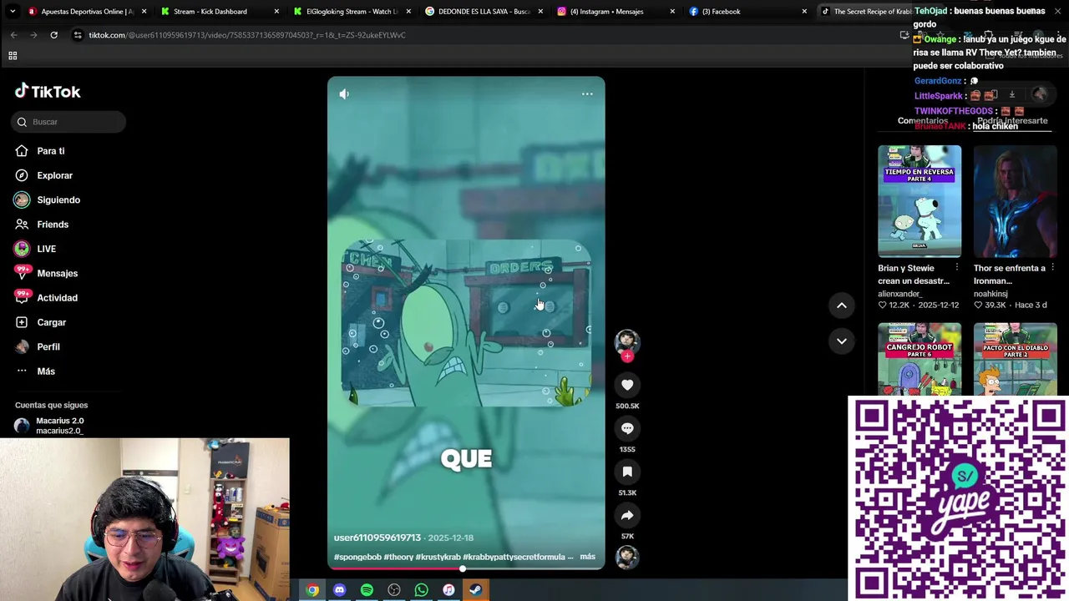Open username user6110959619713 link
Image resolution: width=1069 pixels, height=601 pixels.
coord(377,538)
